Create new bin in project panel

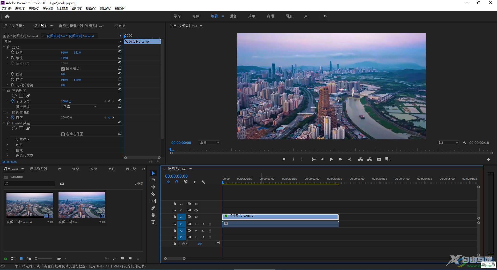[x=122, y=258]
